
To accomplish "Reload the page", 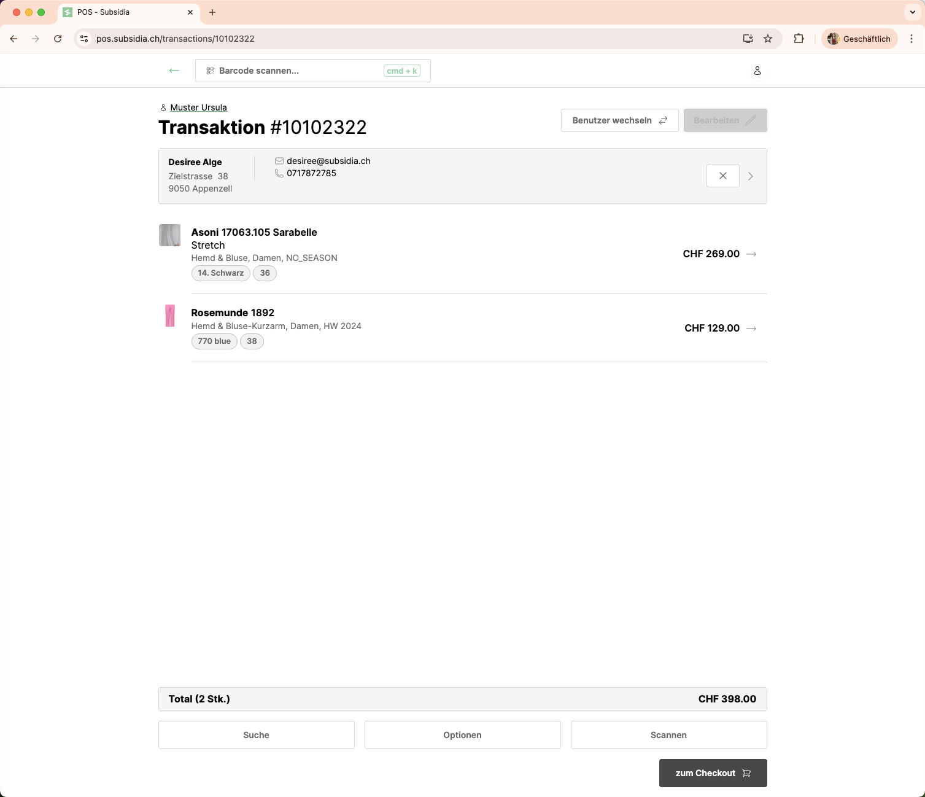I will point(58,39).
